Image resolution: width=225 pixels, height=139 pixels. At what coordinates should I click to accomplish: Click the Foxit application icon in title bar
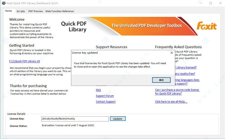4,3
